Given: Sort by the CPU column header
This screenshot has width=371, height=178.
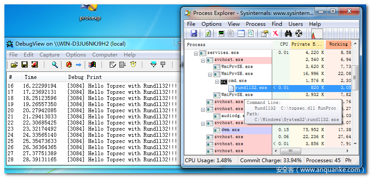Looking at the screenshot, I should point(283,44).
